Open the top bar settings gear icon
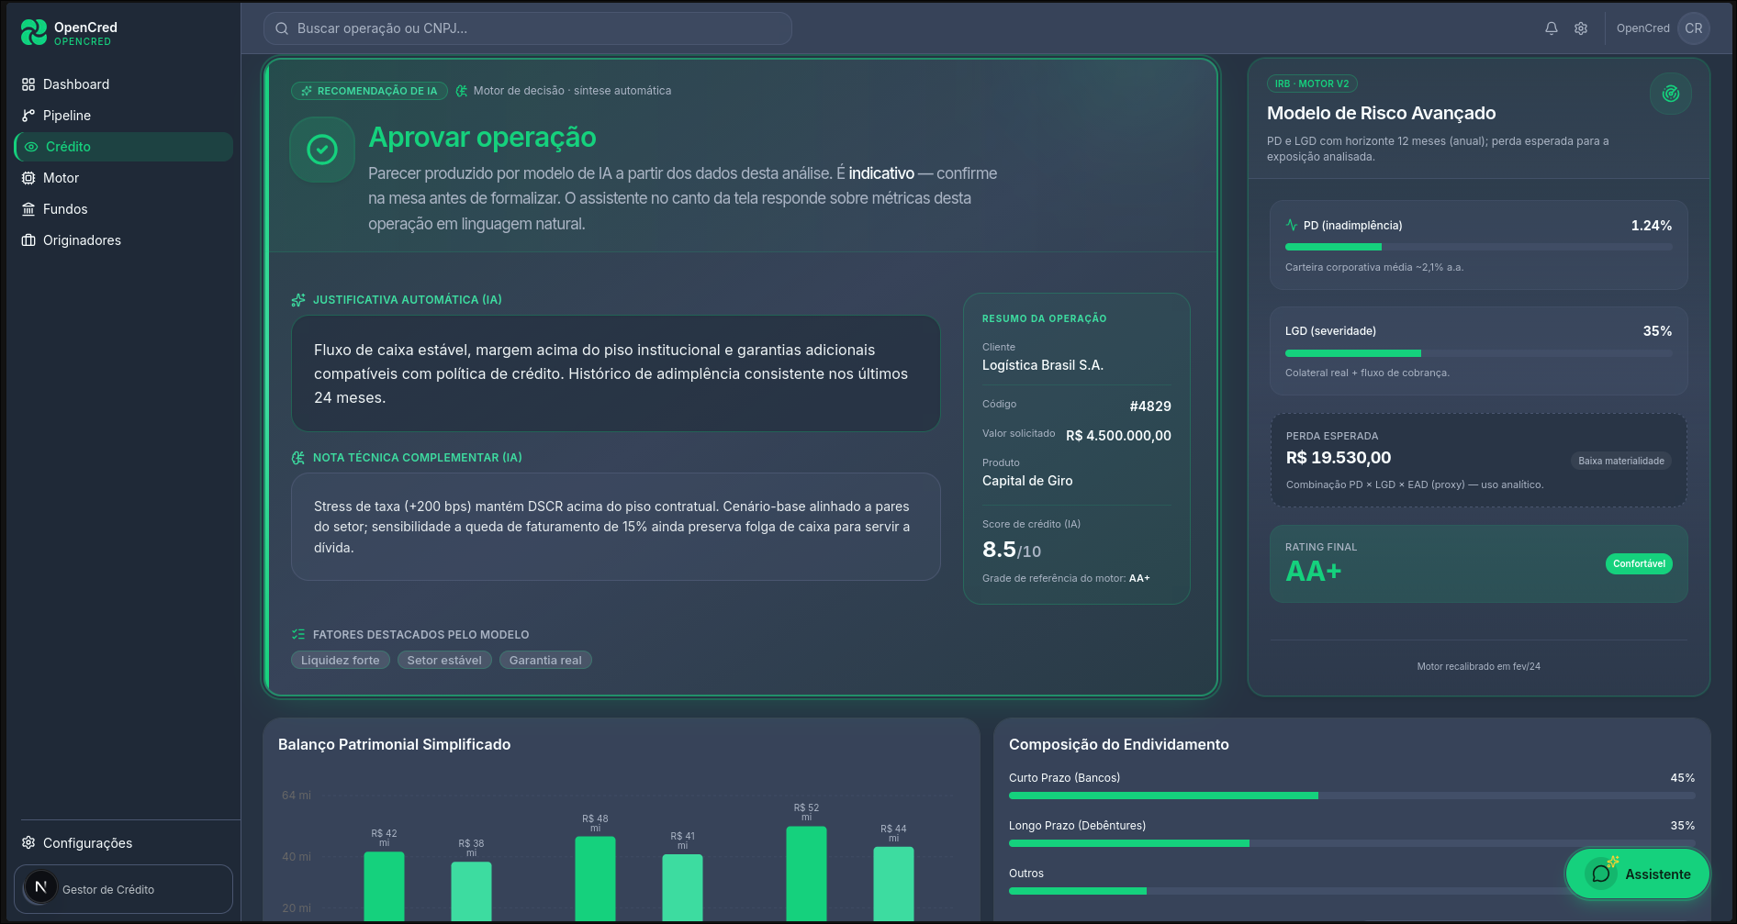The height and width of the screenshot is (924, 1737). coord(1581,28)
